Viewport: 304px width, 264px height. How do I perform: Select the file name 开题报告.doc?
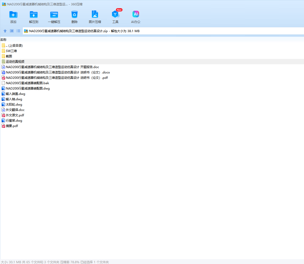tap(52, 67)
